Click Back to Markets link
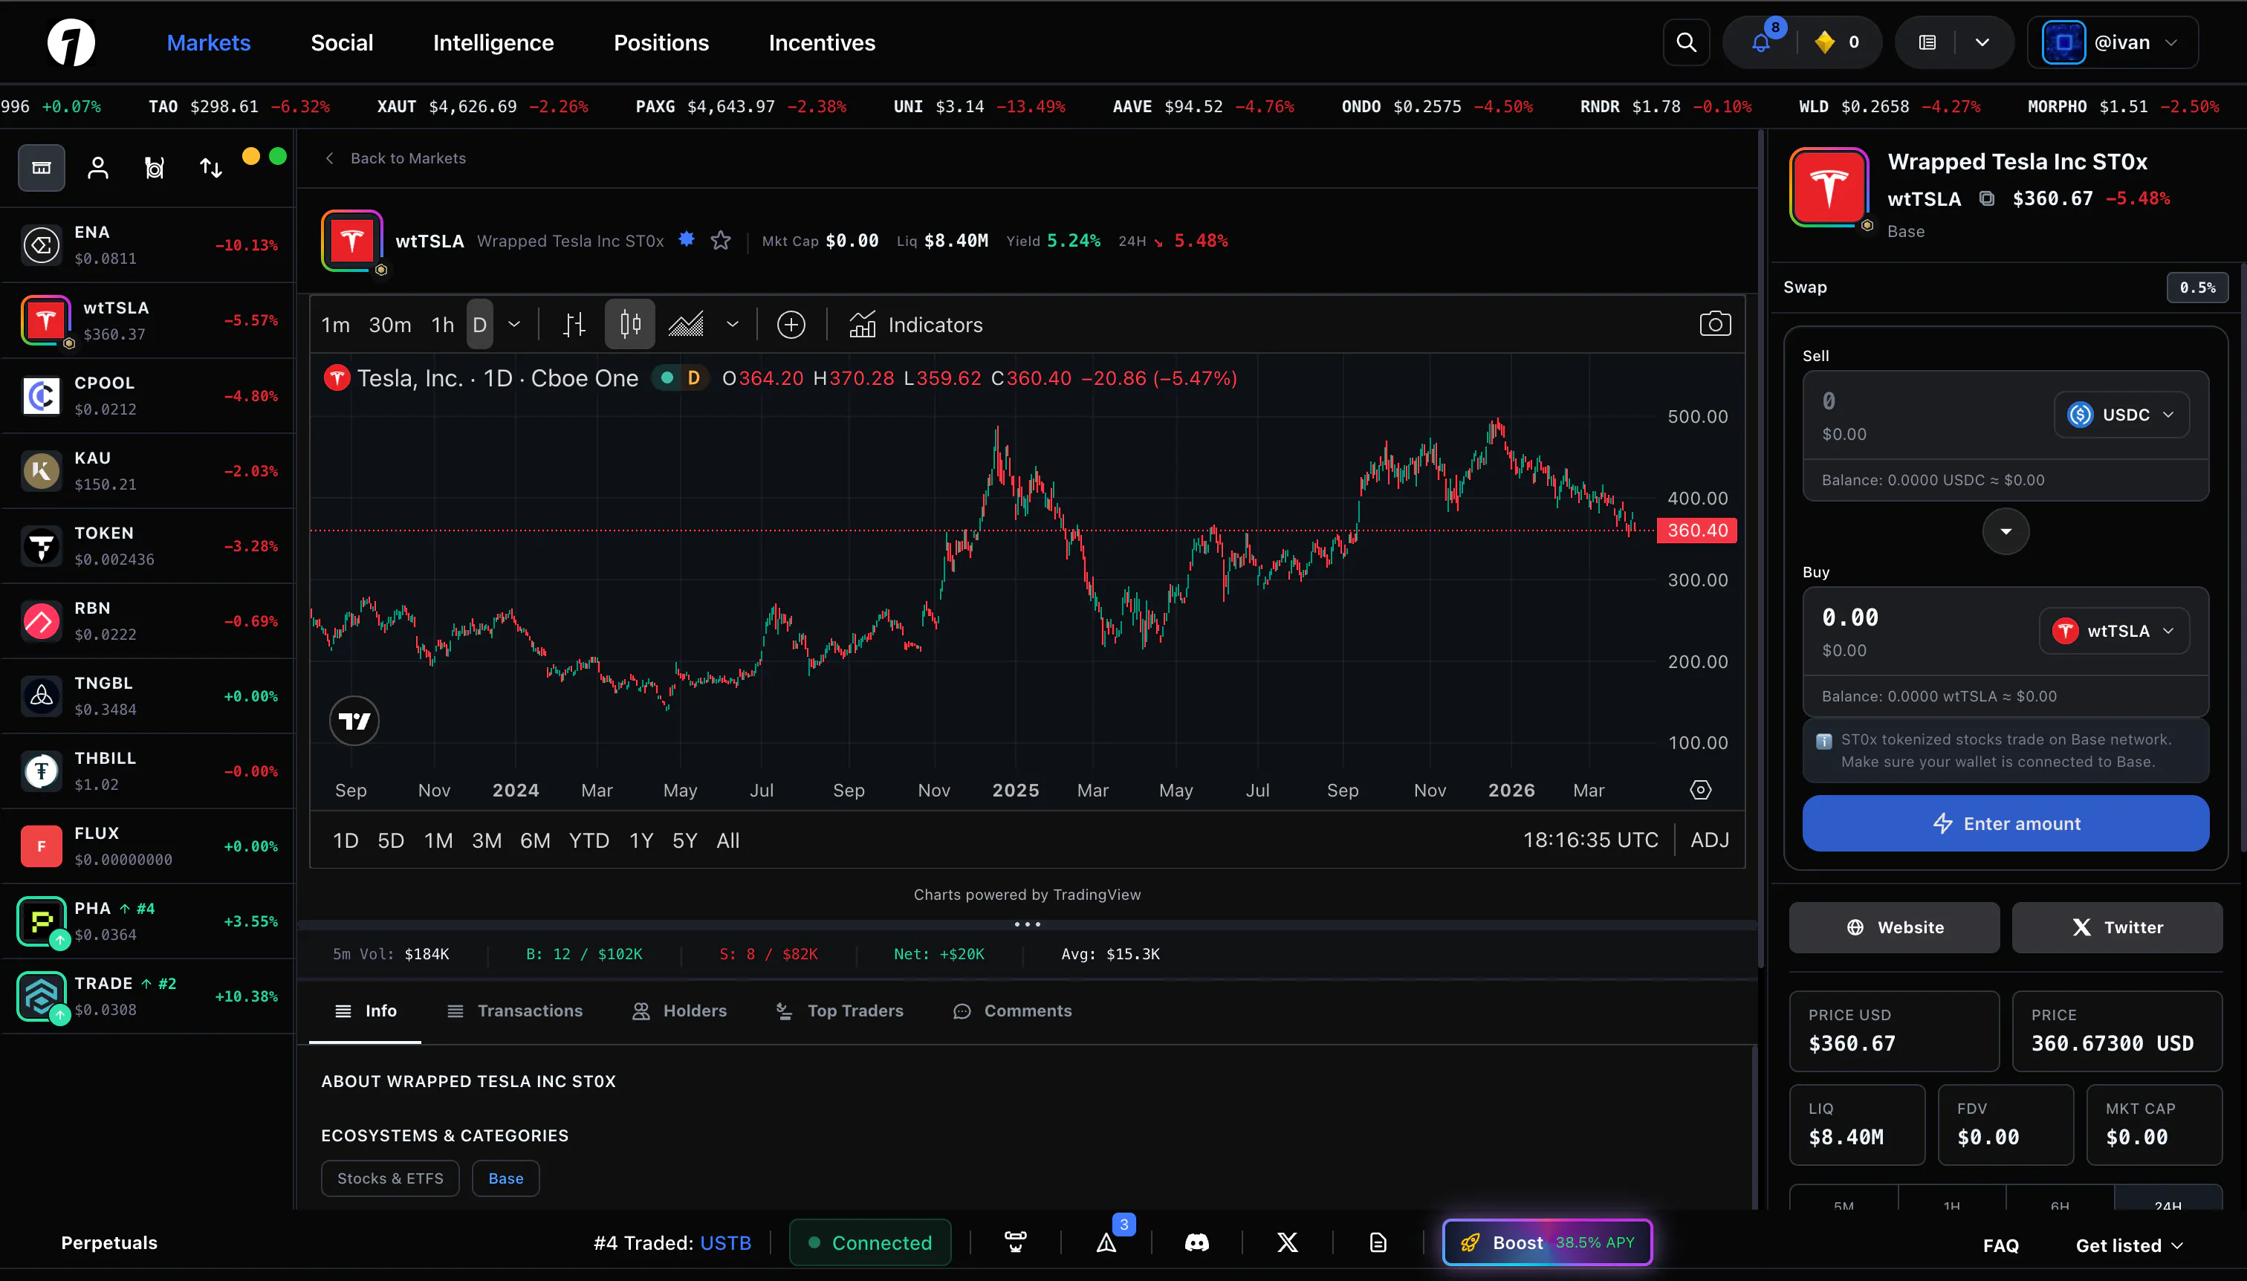 coord(395,158)
